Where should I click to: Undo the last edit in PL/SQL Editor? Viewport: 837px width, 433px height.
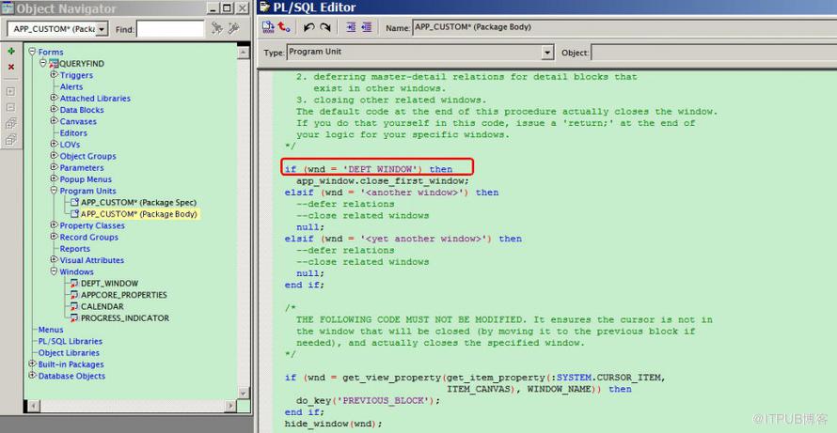pos(309,27)
